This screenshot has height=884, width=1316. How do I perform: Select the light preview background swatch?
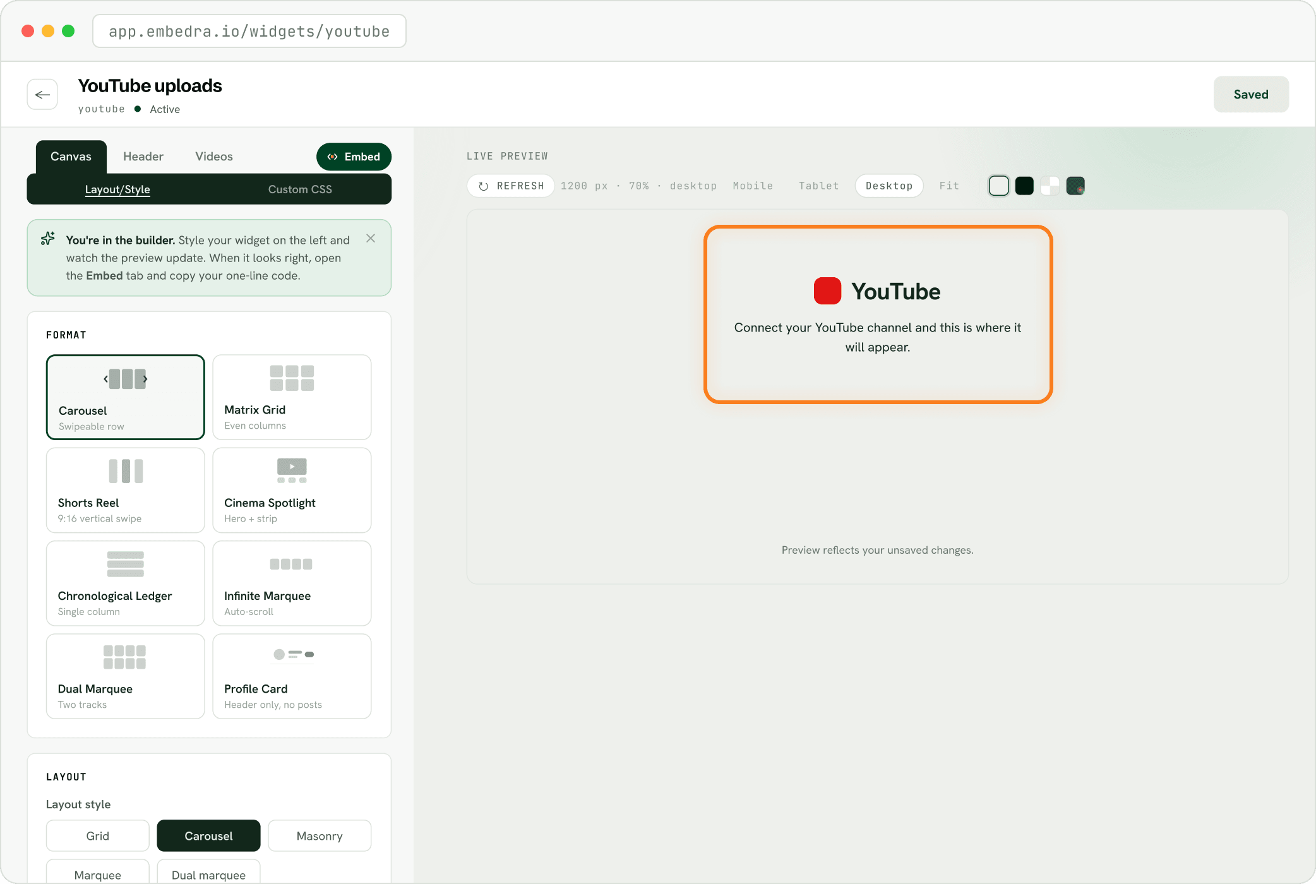[998, 186]
